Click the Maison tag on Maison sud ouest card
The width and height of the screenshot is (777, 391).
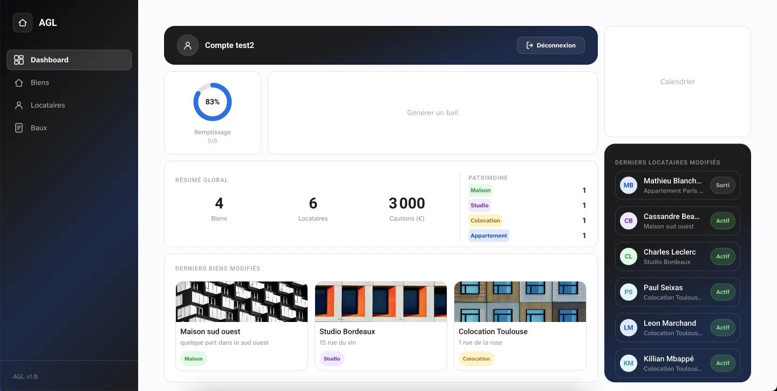194,359
